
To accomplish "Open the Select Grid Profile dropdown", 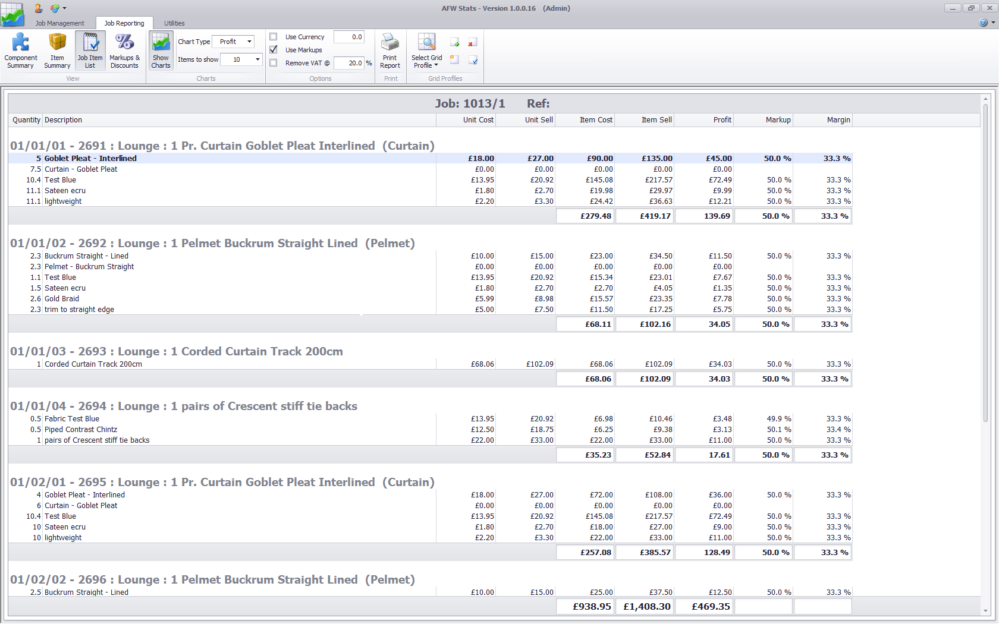I will pos(427,61).
